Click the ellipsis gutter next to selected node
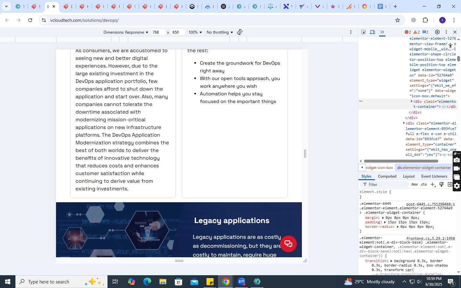Screen dimensions: 461x288 click(x=361, y=101)
